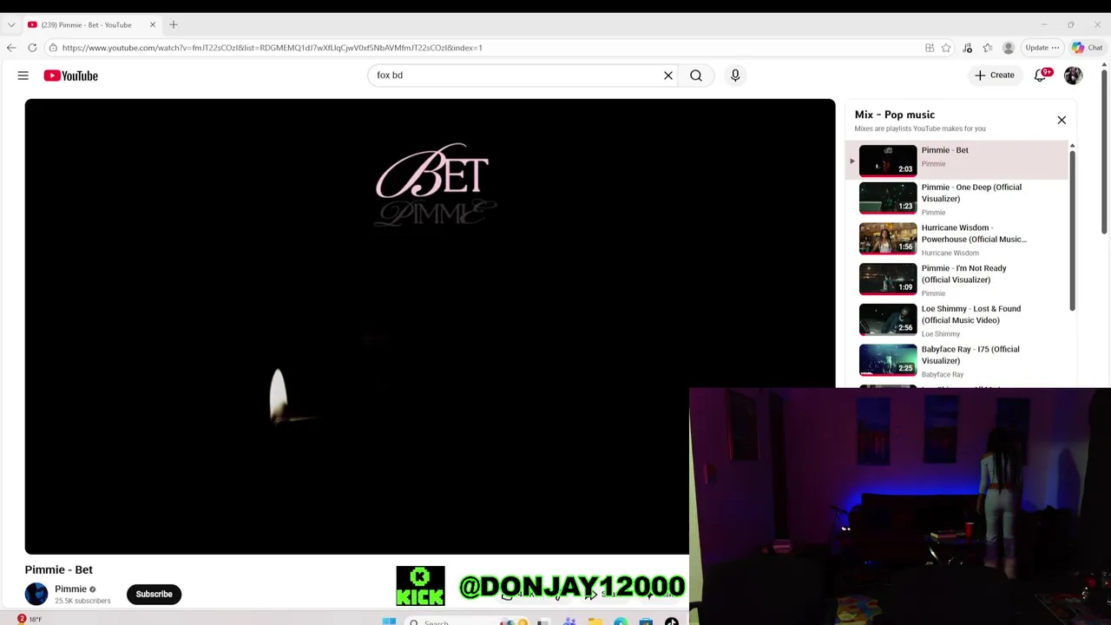Select 'Hurricane Wisdom - Powerhouse' title
The width and height of the screenshot is (1111, 625).
click(974, 234)
